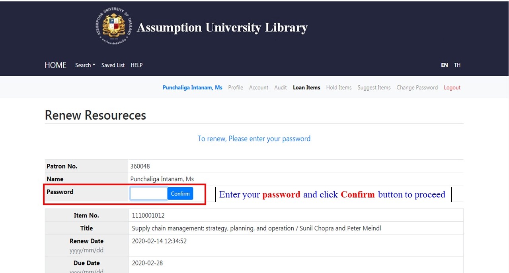
Task: Open the Hold Items tab
Action: click(x=339, y=87)
